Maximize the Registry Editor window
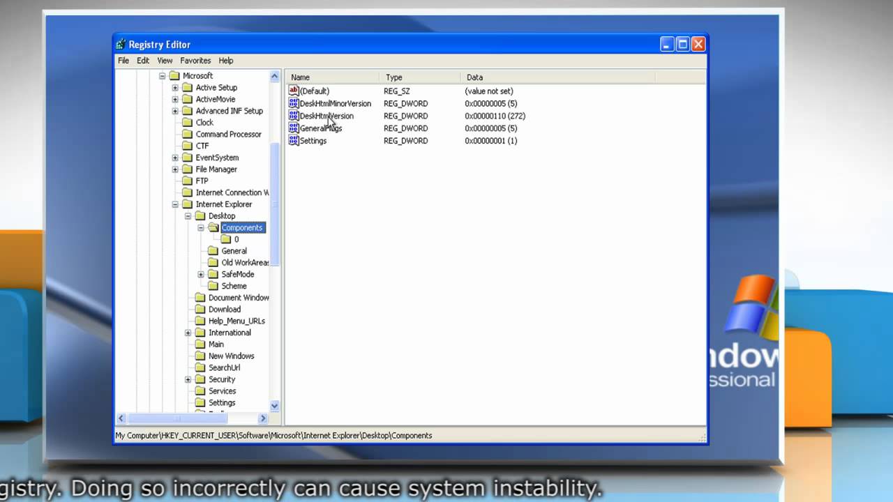The width and height of the screenshot is (893, 502). [683, 45]
